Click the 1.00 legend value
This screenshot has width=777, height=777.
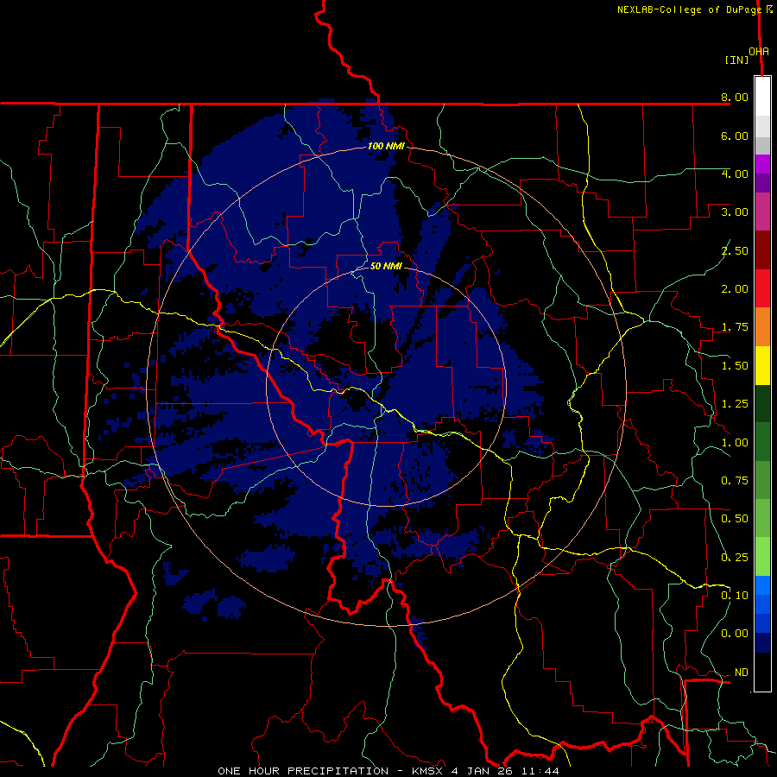[735, 443]
